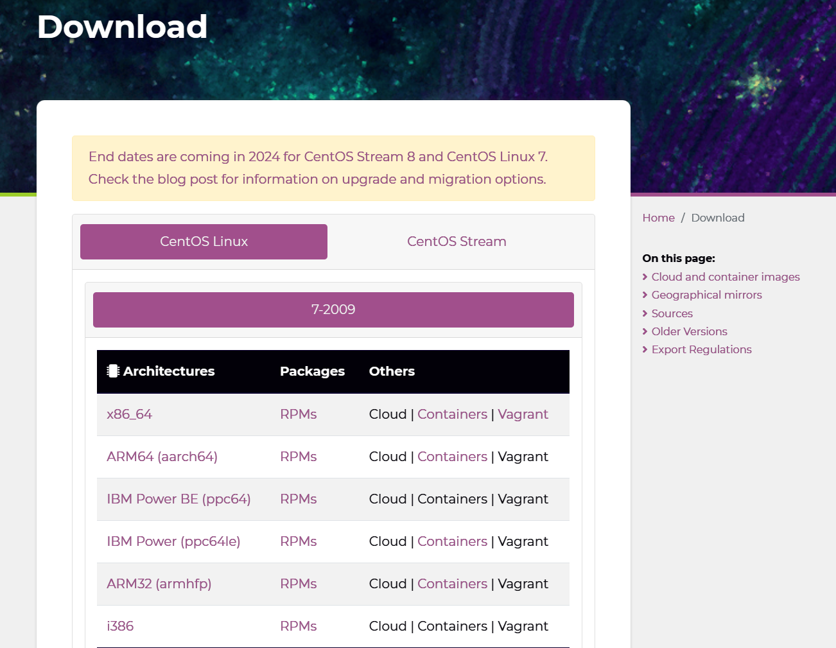Screen dimensions: 836x648
Task: Click chevron icon beside Cloud and container images
Action: pyautogui.click(x=645, y=277)
